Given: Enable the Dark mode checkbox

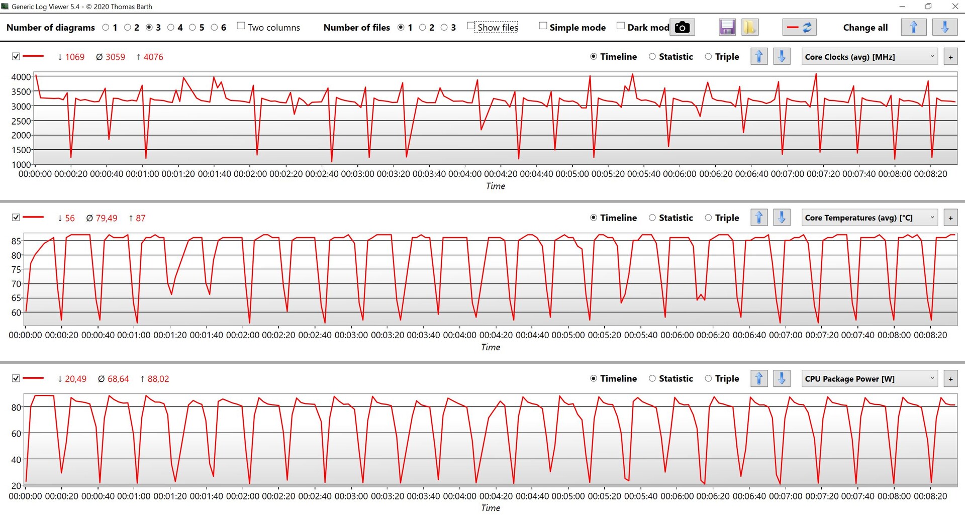Looking at the screenshot, I should pos(621,26).
